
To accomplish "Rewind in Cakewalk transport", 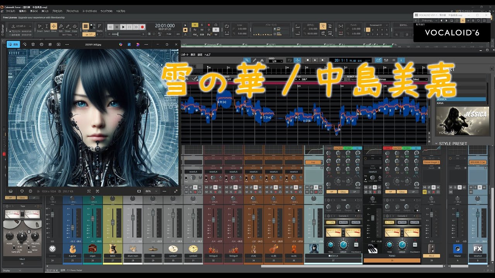I will click(x=110, y=27).
